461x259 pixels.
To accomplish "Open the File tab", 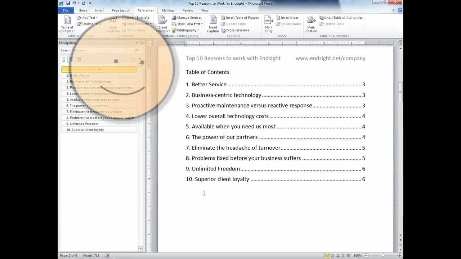I will pyautogui.click(x=66, y=10).
